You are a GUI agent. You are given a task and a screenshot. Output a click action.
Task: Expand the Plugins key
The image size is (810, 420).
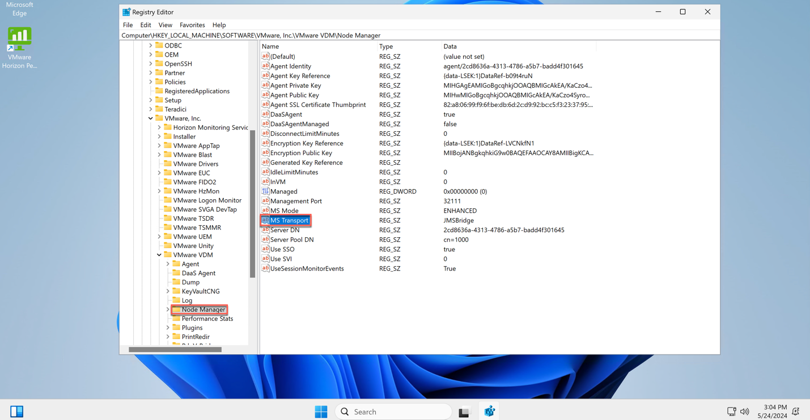point(168,328)
